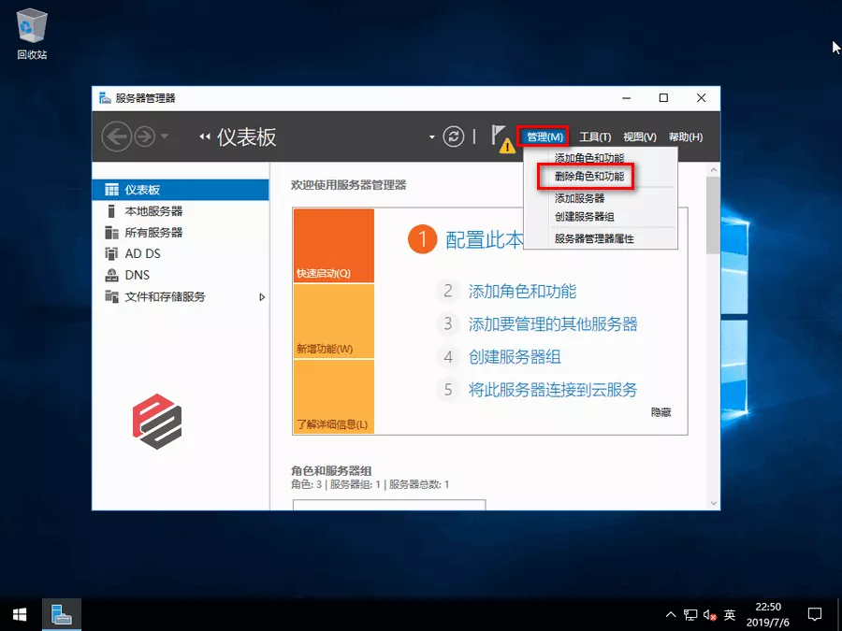This screenshot has height=631, width=842.
Task: Open the action center notification icon
Action: click(814, 614)
